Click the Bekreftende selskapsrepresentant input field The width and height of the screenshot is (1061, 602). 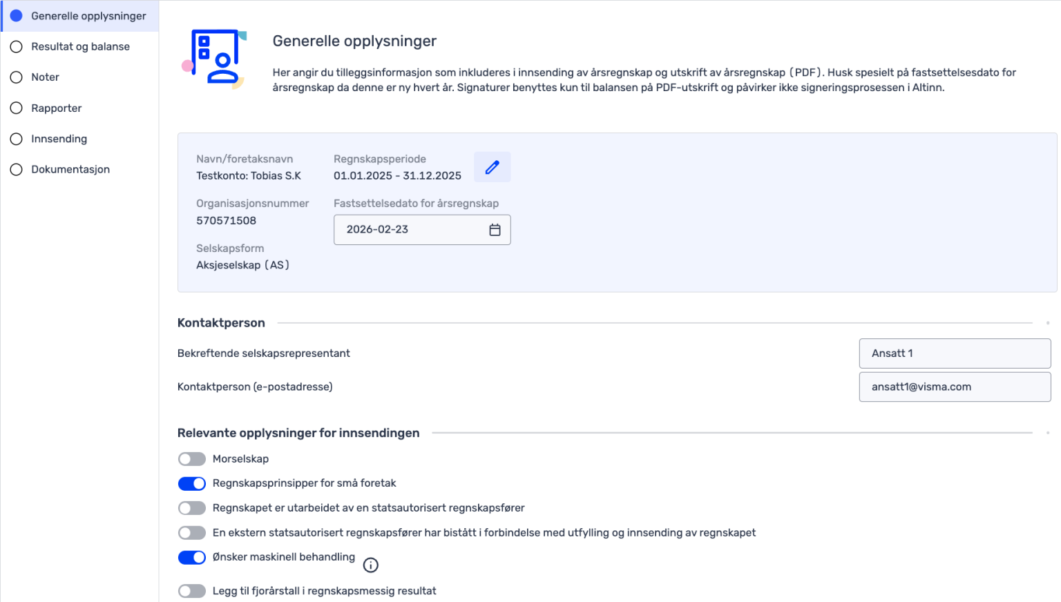point(955,353)
